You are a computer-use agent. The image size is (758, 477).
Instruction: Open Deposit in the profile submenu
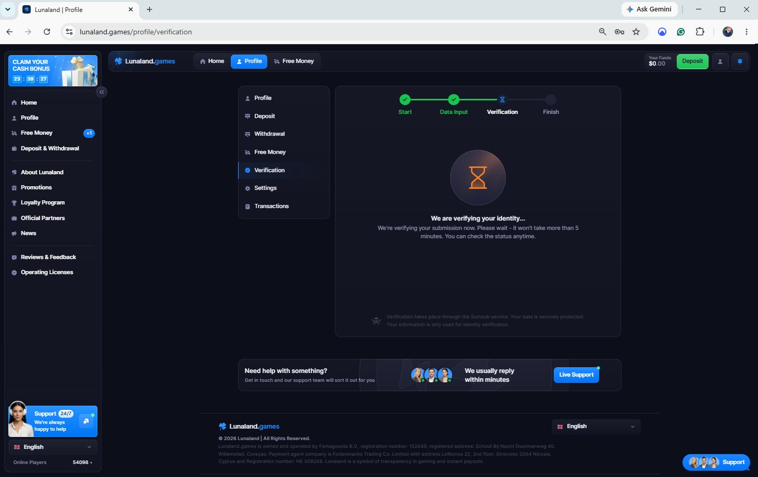click(284, 116)
